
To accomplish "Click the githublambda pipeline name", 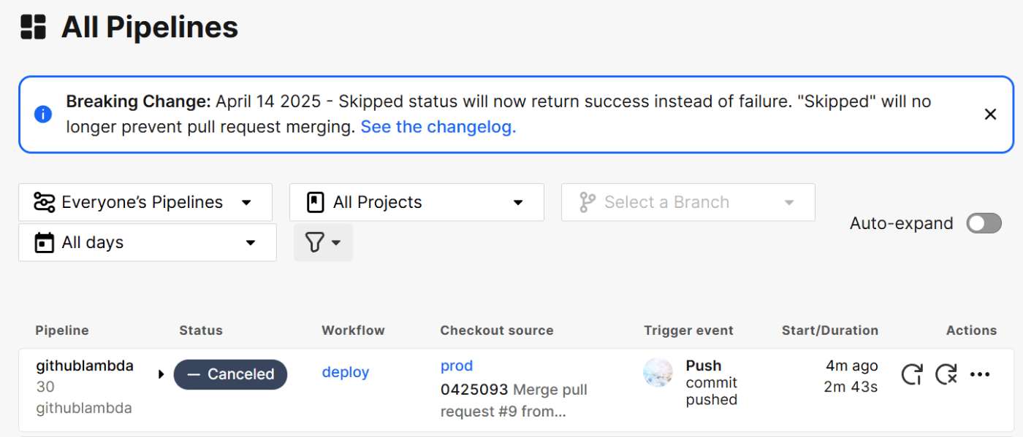I will [85, 366].
